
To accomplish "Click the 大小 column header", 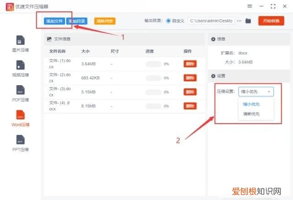I will click(86, 51).
